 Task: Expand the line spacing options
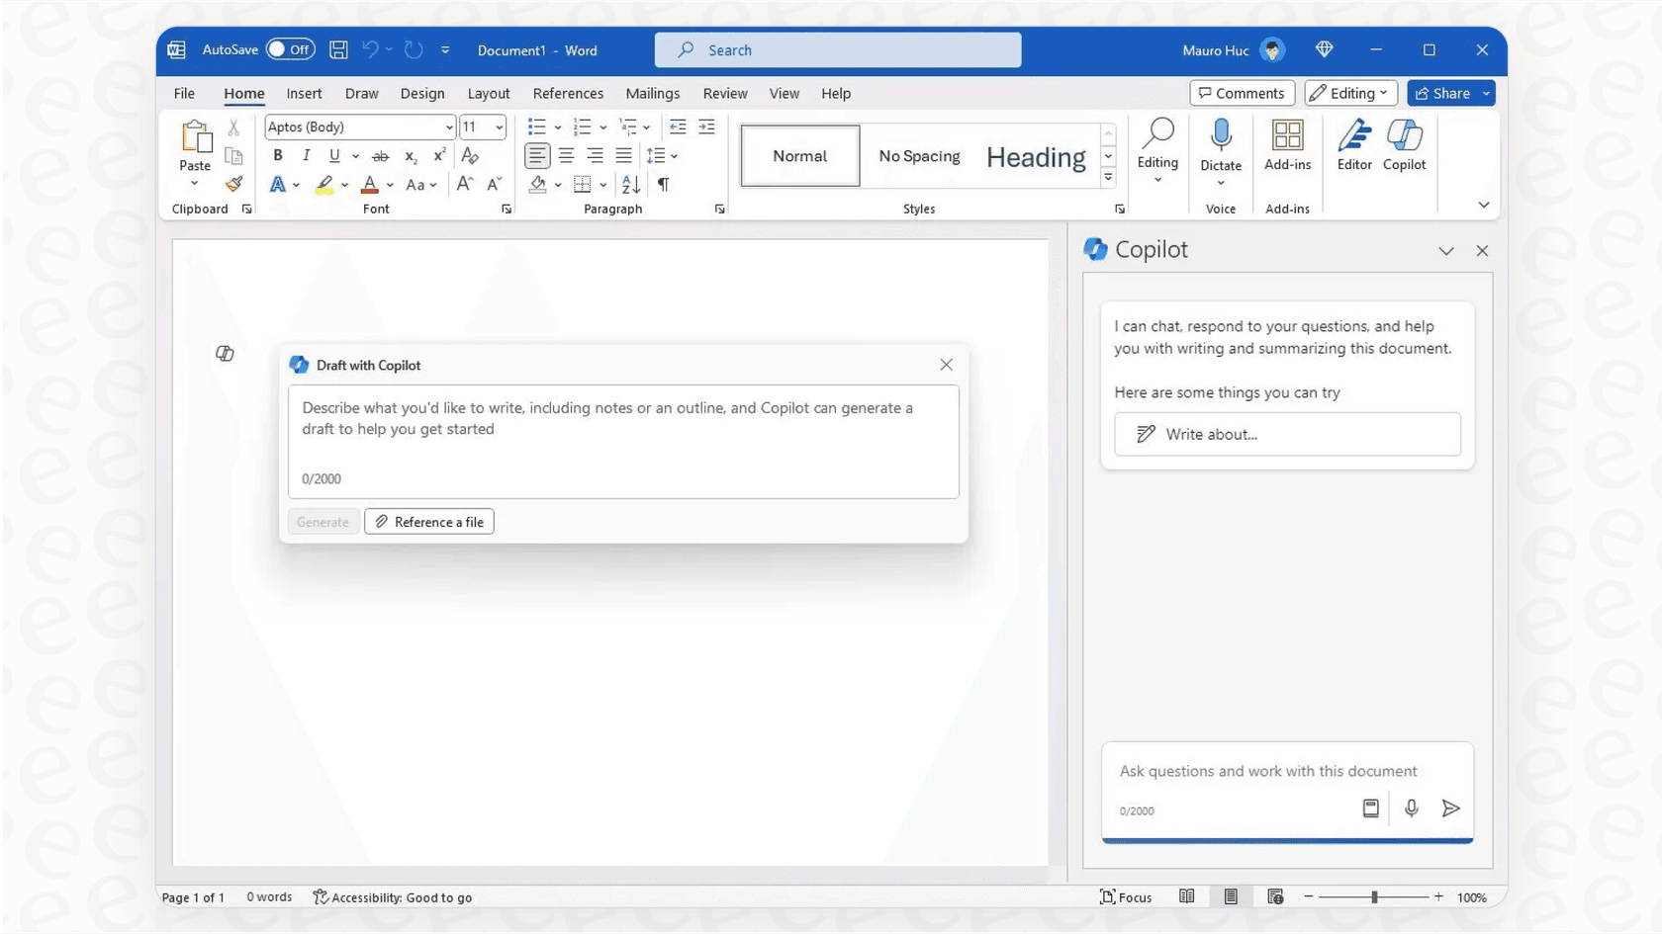pos(673,155)
